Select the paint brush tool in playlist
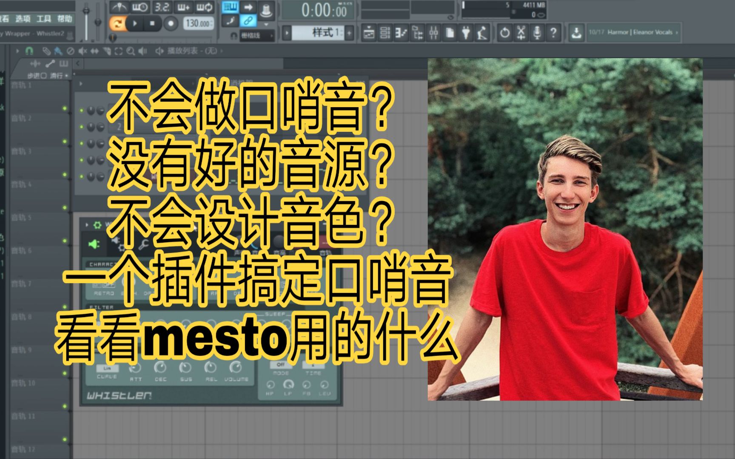The height and width of the screenshot is (459, 735). click(x=58, y=51)
